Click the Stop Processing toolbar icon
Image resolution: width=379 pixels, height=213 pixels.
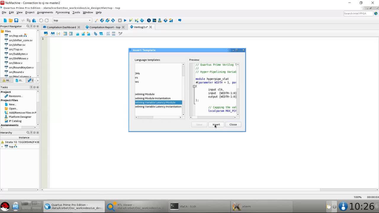pyautogui.click(x=120, y=20)
